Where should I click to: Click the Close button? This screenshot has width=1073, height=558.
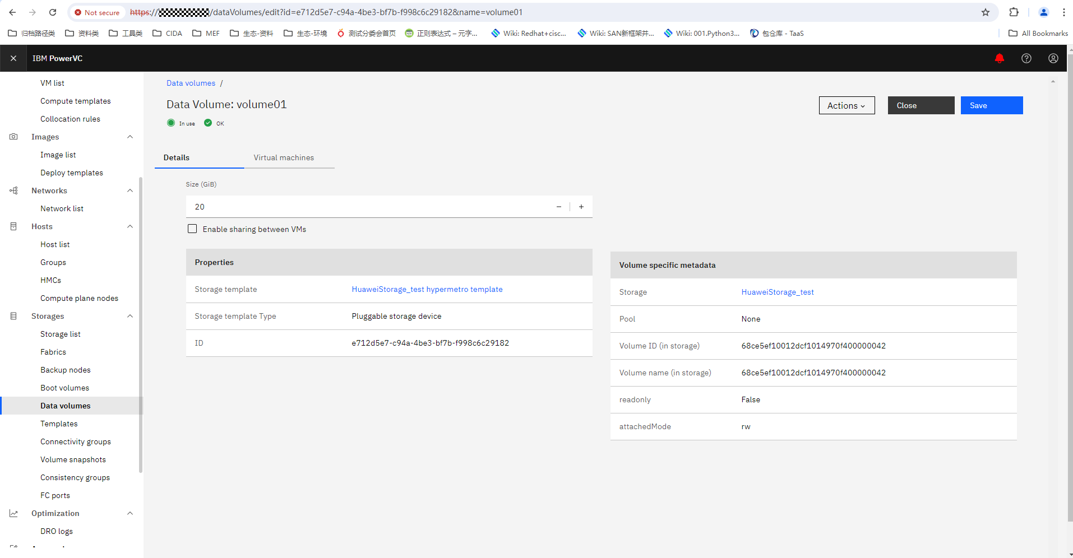pos(921,105)
